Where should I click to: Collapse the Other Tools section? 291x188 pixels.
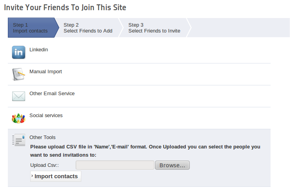(42, 137)
